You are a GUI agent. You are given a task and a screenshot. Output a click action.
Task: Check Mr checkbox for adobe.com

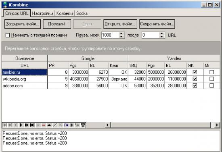[212, 85]
